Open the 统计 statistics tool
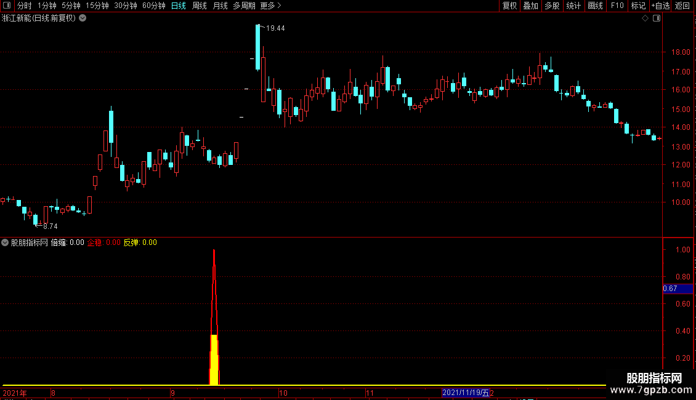This screenshot has width=696, height=400. coord(573,6)
